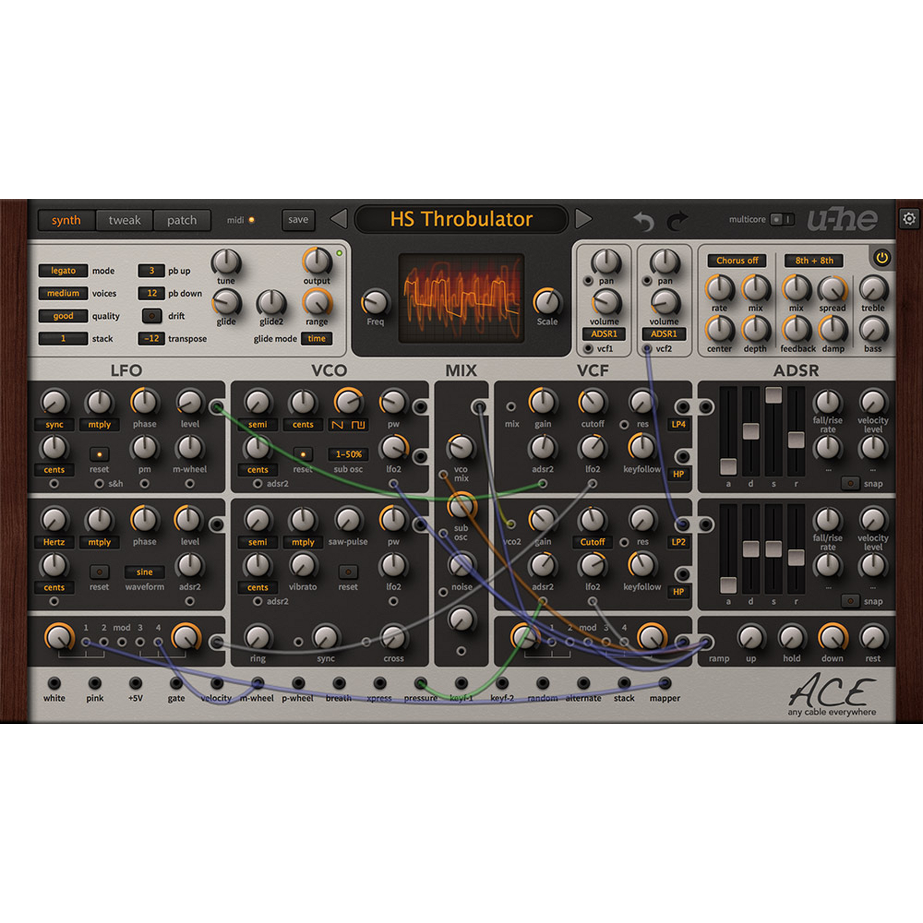Open the 8th + 8th delay selector
The image size is (923, 923).
[x=814, y=261]
